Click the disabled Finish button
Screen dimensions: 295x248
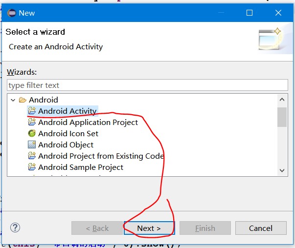pyautogui.click(x=205, y=228)
